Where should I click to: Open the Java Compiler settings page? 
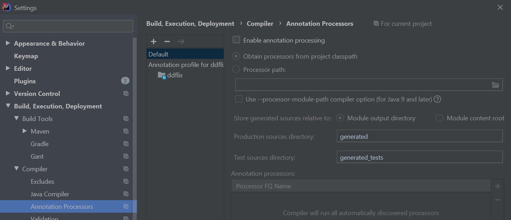[x=50, y=194]
